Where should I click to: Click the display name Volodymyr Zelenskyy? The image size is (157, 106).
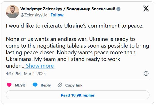[x=41, y=9]
